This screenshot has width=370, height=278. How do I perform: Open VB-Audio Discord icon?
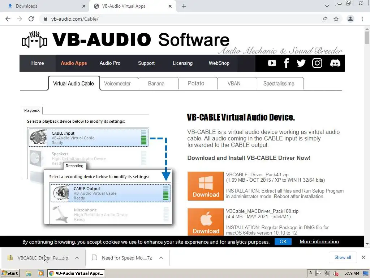(x=335, y=63)
